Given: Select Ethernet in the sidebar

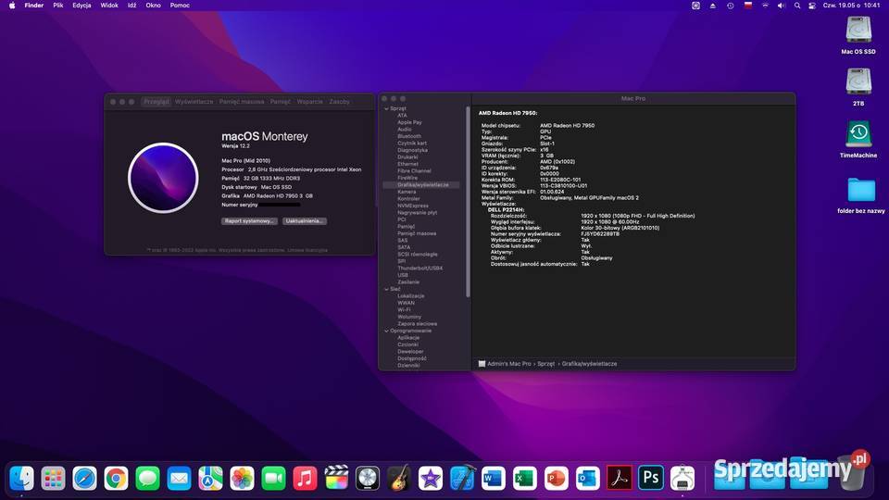Looking at the screenshot, I should point(407,164).
